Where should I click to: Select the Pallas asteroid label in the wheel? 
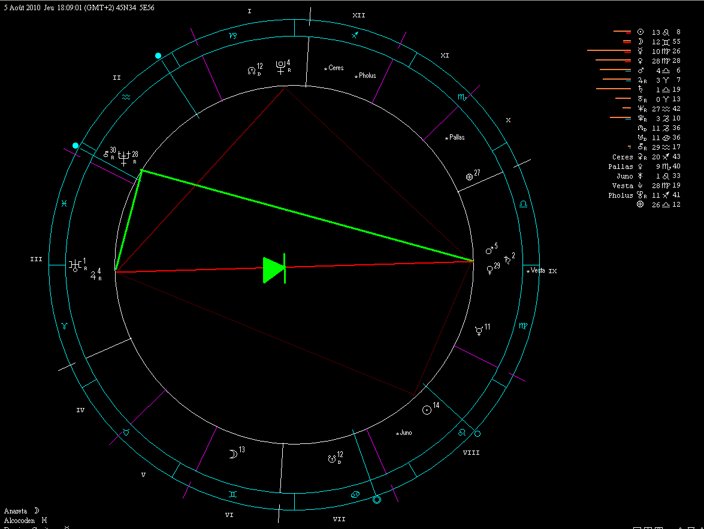click(x=455, y=137)
